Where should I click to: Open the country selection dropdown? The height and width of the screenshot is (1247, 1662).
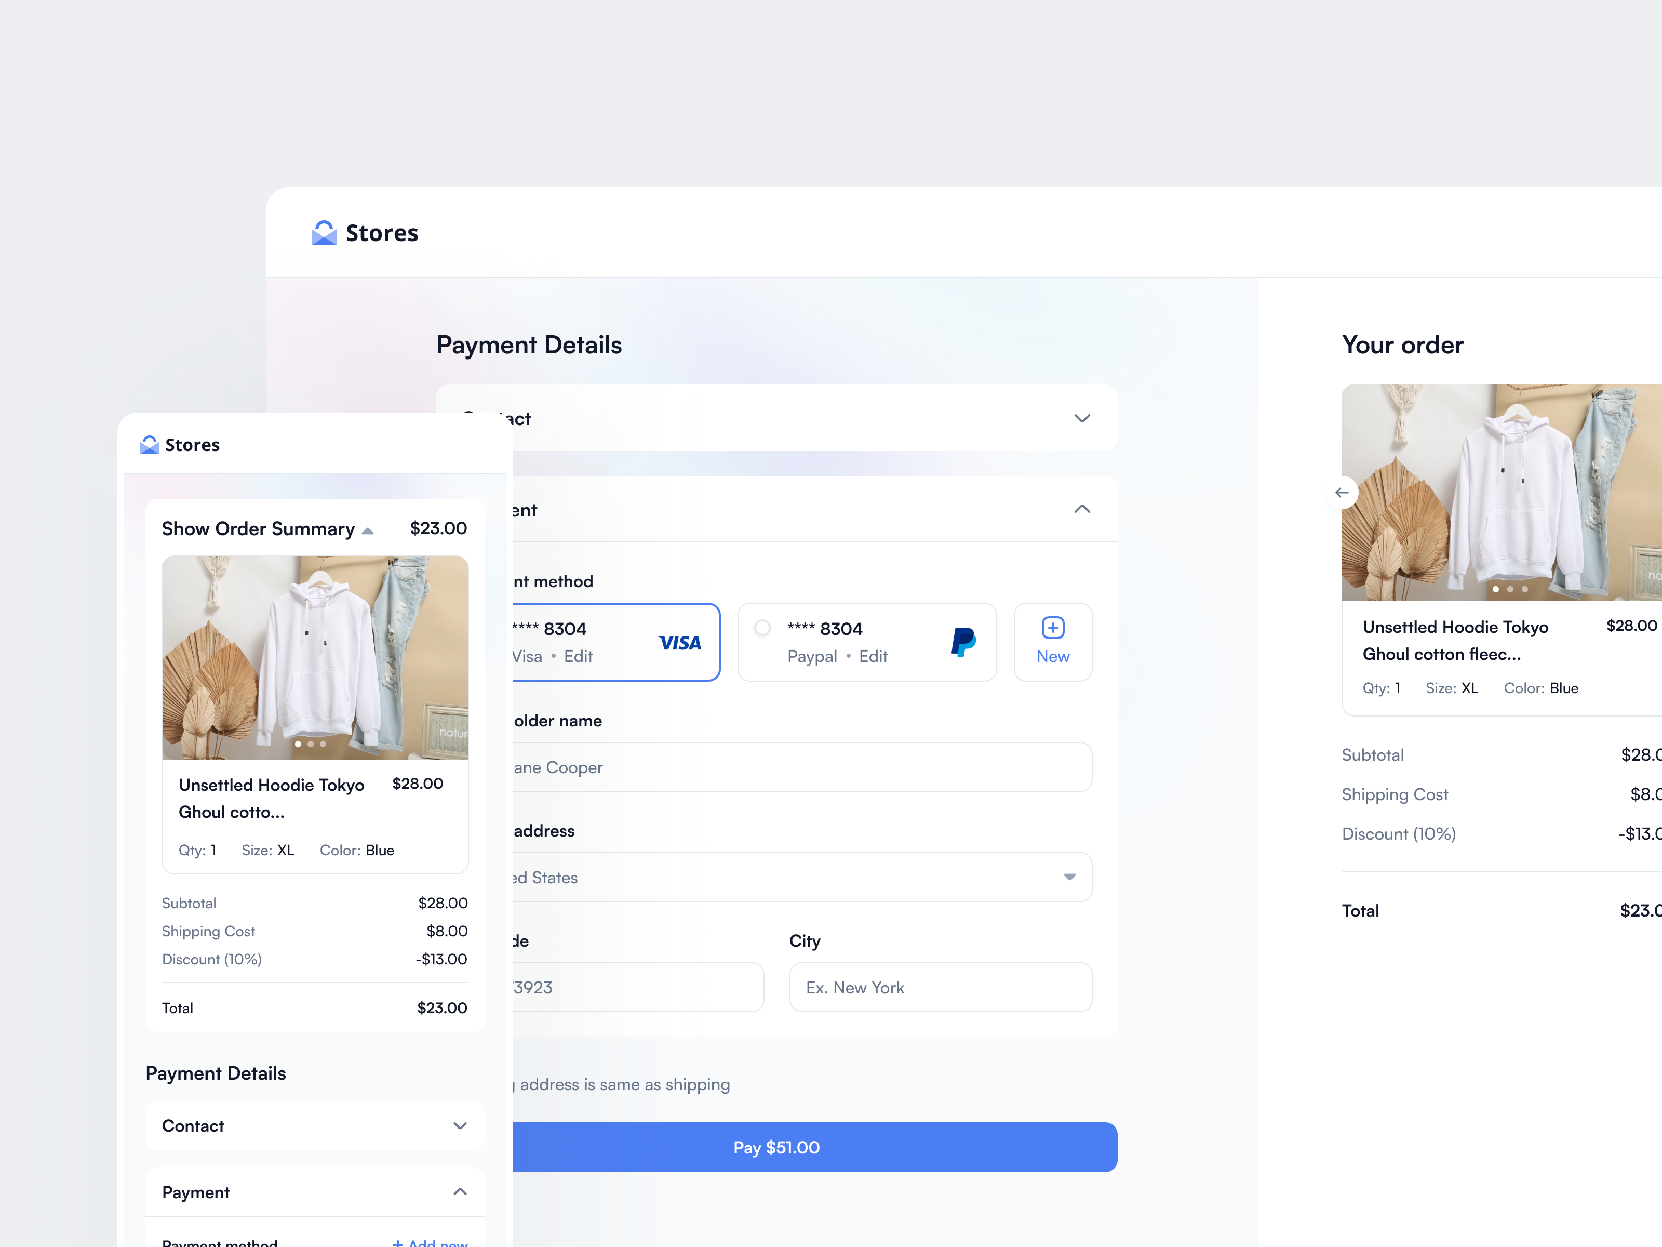[x=1069, y=877]
